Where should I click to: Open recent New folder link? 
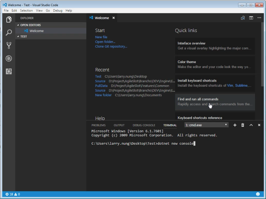click(x=103, y=95)
